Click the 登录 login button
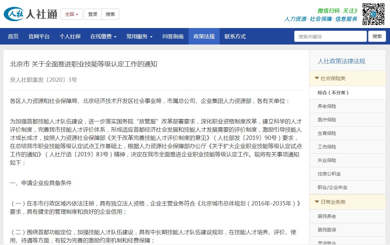 (x=93, y=14)
